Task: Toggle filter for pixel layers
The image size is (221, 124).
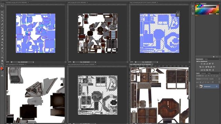Action: click(x=206, y=76)
